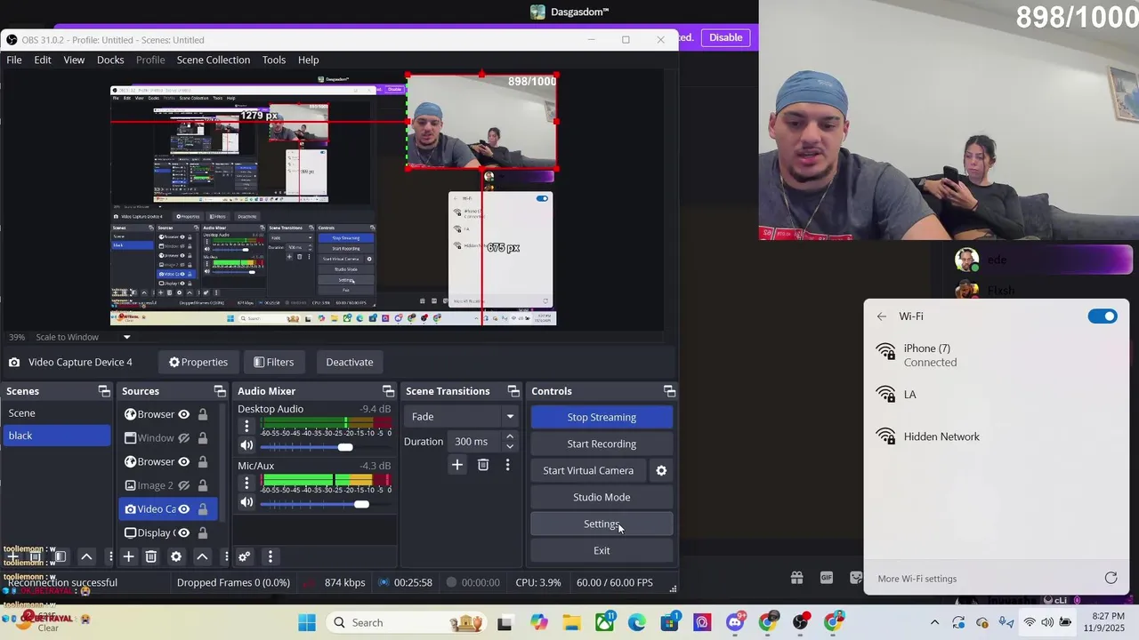Open the Scene Collection menu
Image resolution: width=1139 pixels, height=640 pixels.
[214, 60]
